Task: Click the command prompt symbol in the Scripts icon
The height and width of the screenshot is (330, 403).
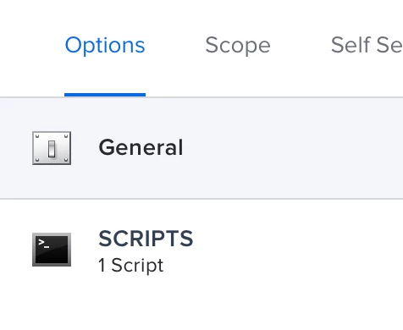Action: [x=44, y=244]
